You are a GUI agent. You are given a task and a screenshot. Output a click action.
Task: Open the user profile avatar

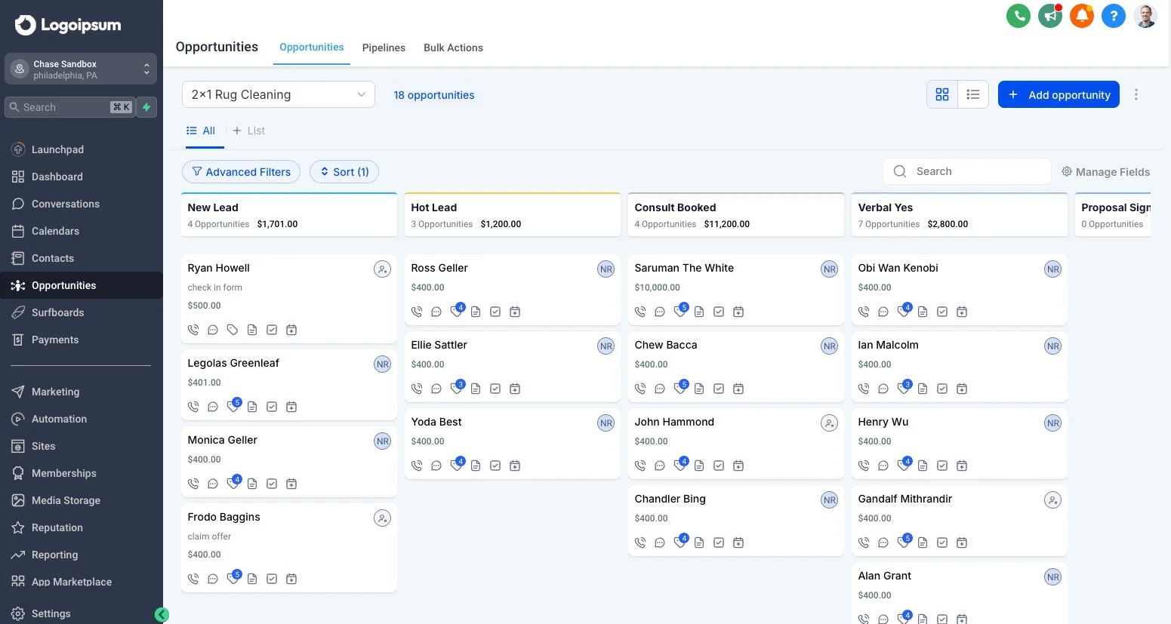1145,15
